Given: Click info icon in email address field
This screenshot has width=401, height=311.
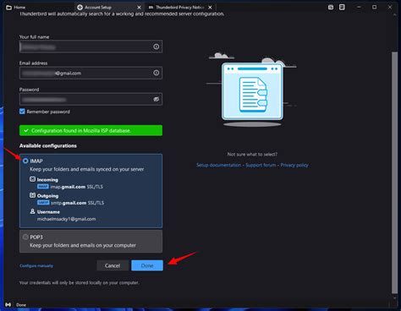Looking at the screenshot, I should (x=156, y=73).
